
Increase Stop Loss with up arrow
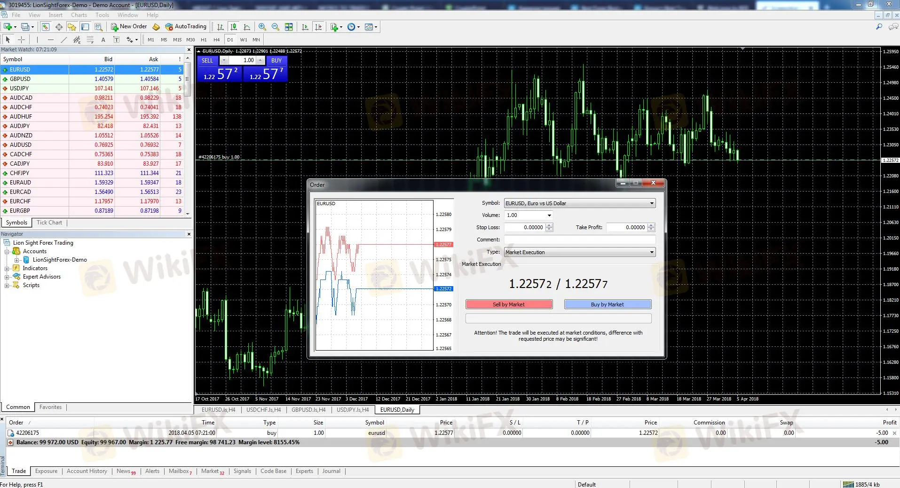coord(549,225)
